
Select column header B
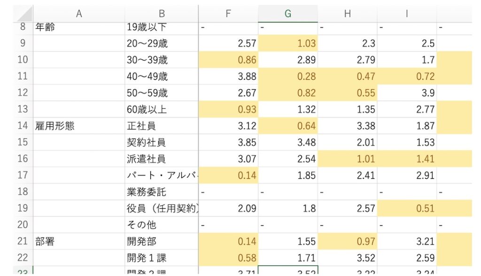[x=162, y=13]
